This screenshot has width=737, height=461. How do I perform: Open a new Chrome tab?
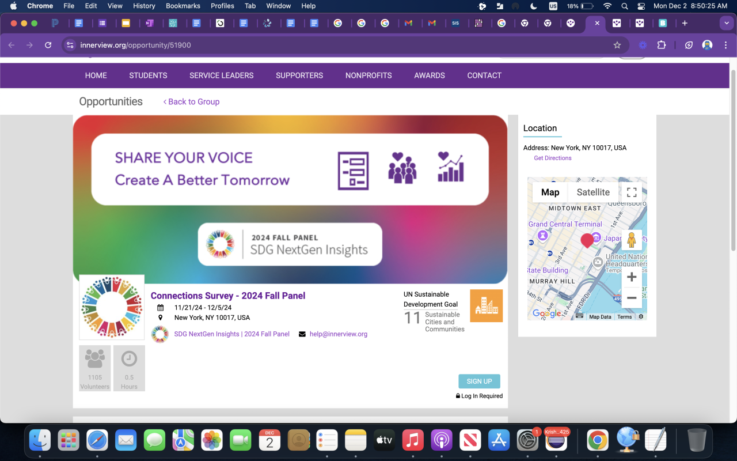(x=685, y=23)
